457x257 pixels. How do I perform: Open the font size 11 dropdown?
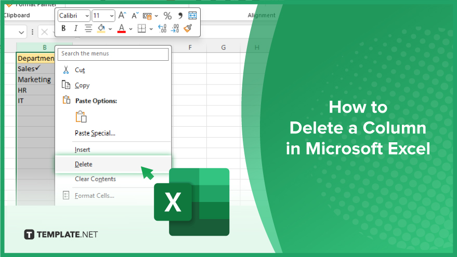112,16
